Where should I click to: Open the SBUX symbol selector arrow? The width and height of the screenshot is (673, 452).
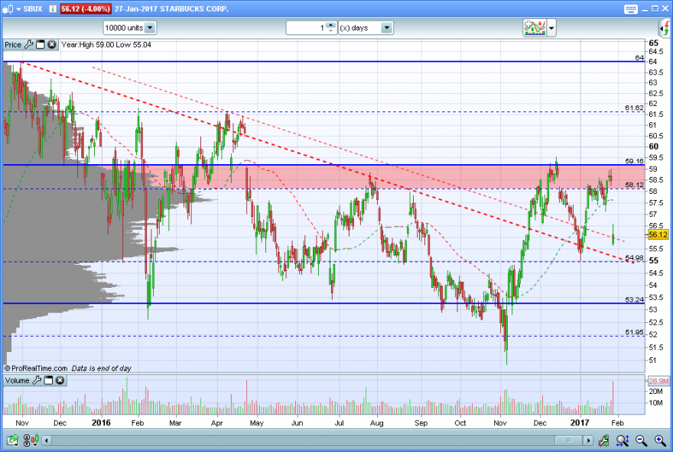18,9
